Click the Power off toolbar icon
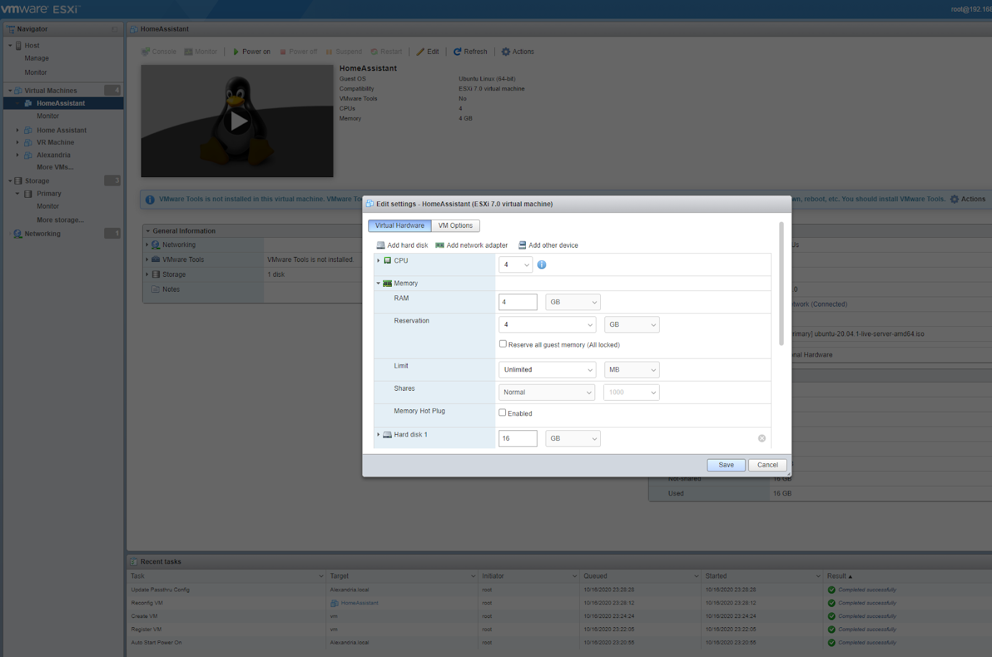Image resolution: width=992 pixels, height=657 pixels. [x=283, y=52]
